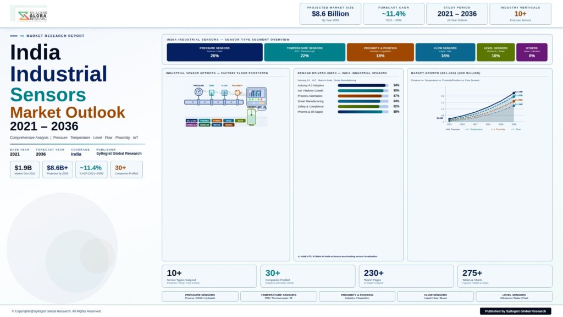Select the Flow Sensors 16% segment
This screenshot has height=317, width=563.
pos(445,52)
